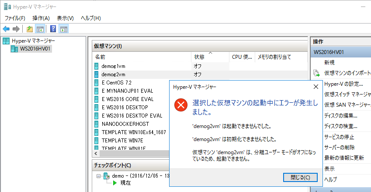Click the Forward arrow toolbar icon
This screenshot has height=192, width=371.
(x=16, y=29)
